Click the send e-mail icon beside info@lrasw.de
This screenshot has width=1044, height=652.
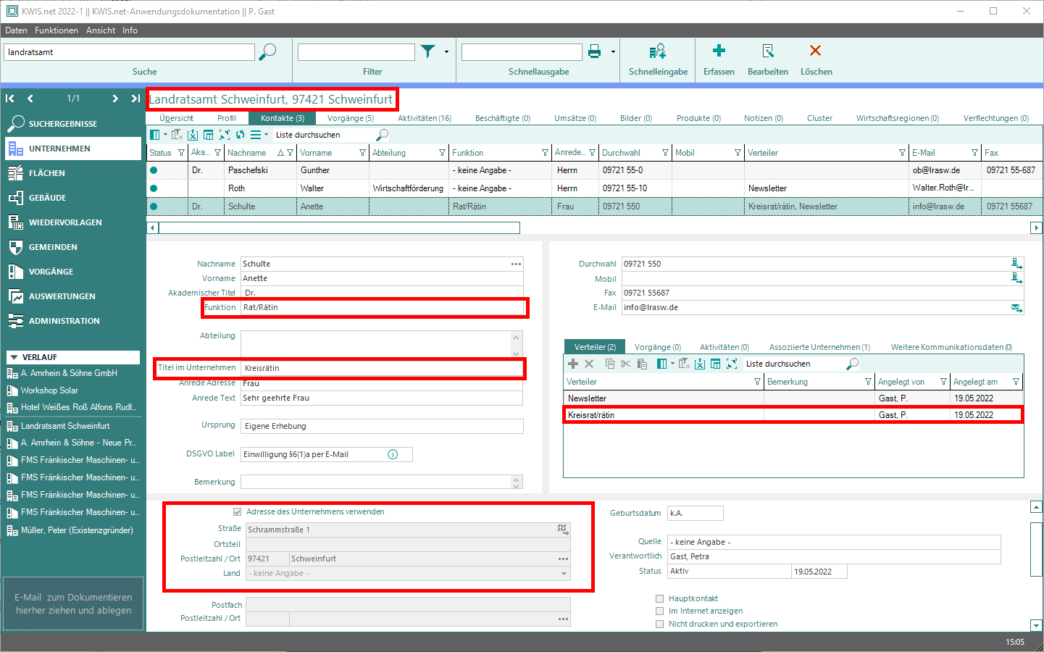tap(1016, 308)
